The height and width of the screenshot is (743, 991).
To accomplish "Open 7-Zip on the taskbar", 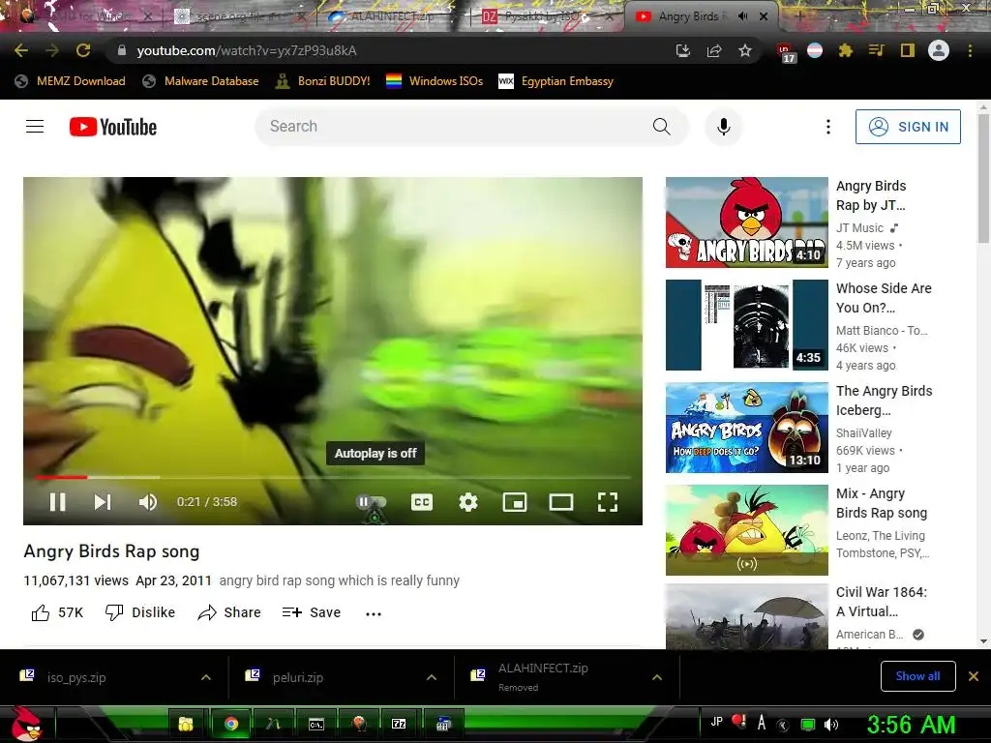I will click(399, 724).
